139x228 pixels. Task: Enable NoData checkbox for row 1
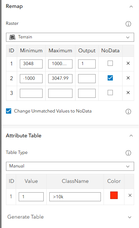coord(110,63)
